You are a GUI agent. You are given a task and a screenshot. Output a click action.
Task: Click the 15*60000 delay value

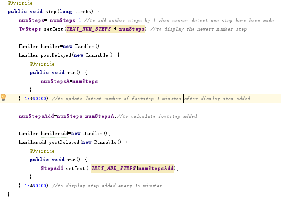pos(35,186)
